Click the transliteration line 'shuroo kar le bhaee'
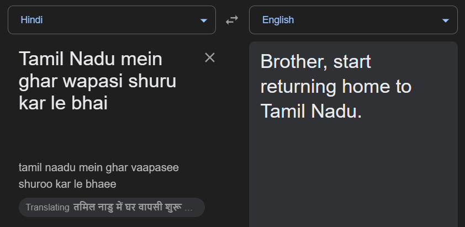This screenshot has height=227, width=465. [x=67, y=183]
